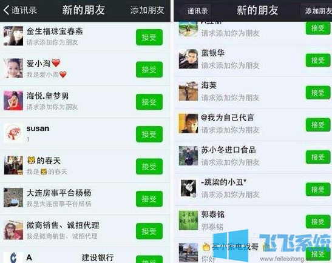The height and width of the screenshot is (263, 332).
Task: Accept friend request from susan
Action: [149, 135]
